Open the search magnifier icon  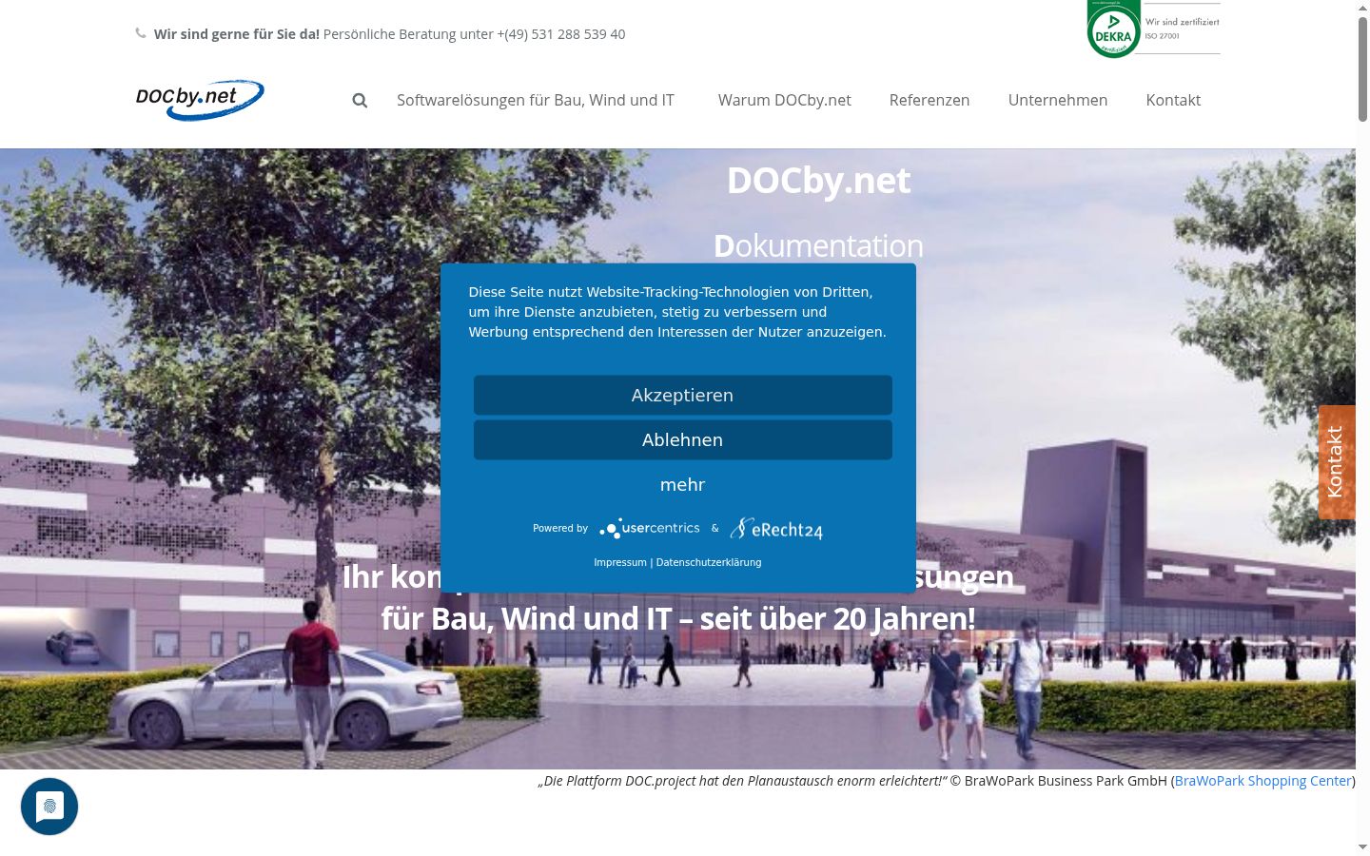360,100
